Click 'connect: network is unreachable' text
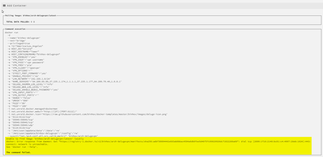Screen dimensions: 323x157 click(27, 144)
